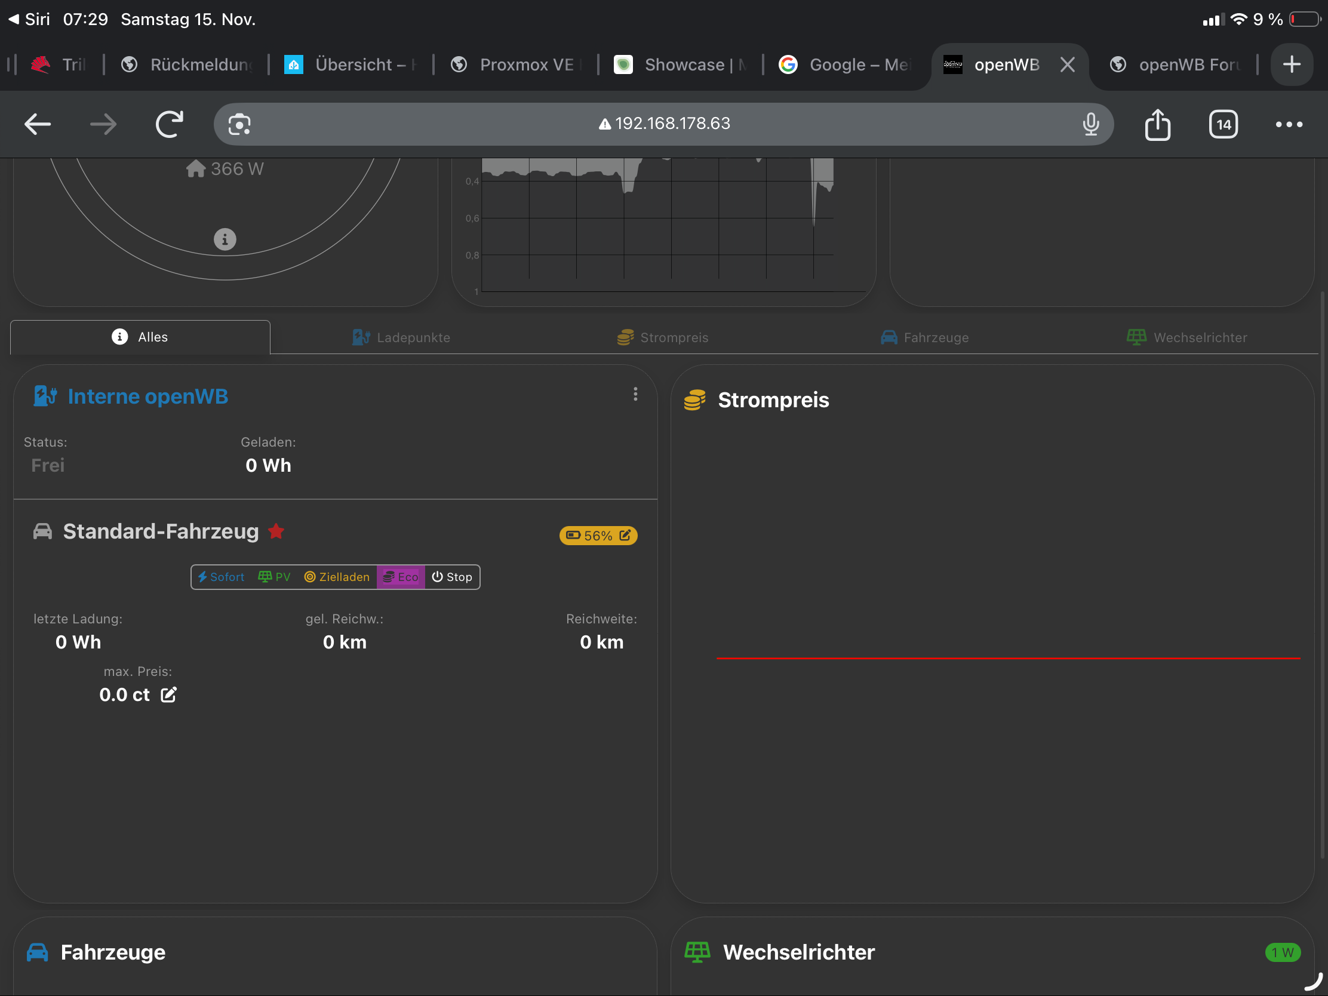This screenshot has height=996, width=1328.
Task: Select Sofort charge mode
Action: (222, 577)
